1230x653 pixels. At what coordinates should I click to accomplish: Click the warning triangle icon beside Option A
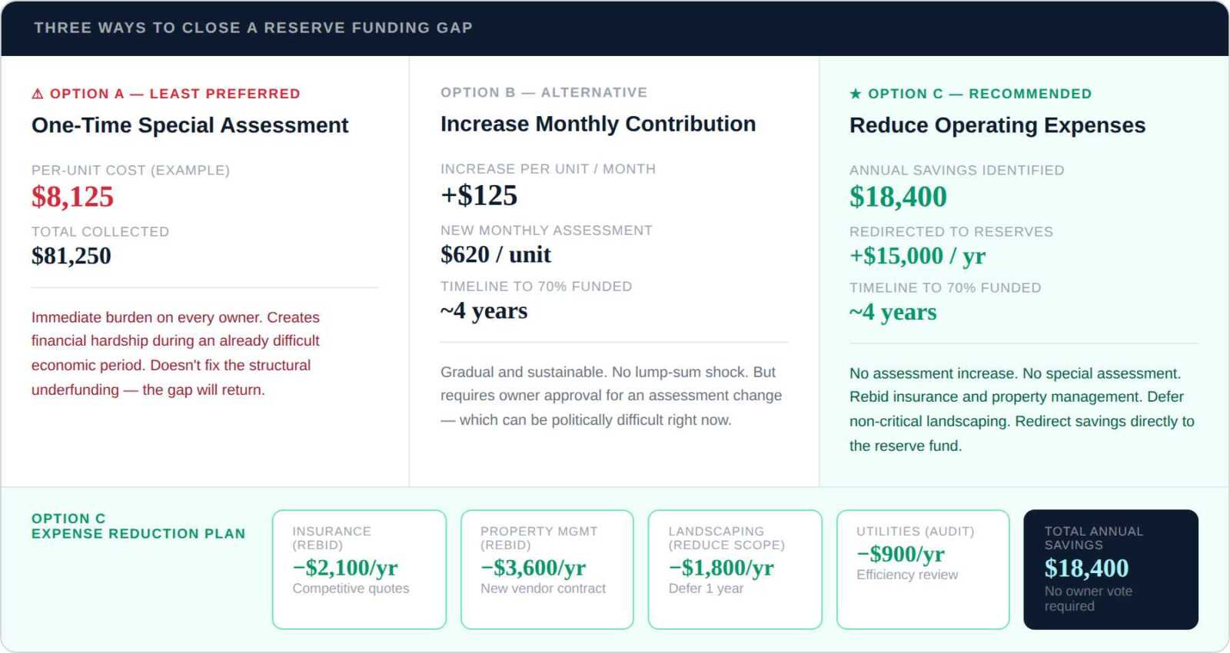pos(37,94)
